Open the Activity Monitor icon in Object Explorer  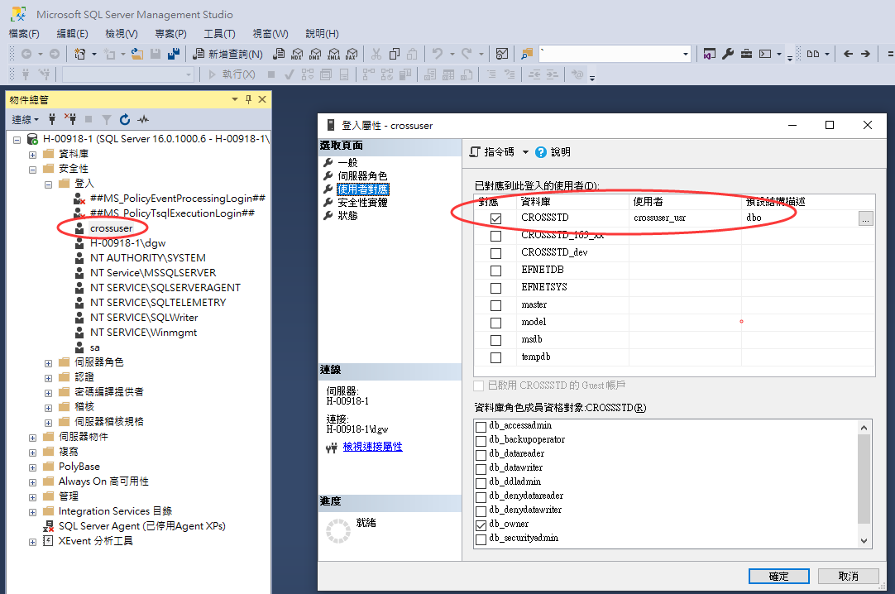(x=143, y=119)
